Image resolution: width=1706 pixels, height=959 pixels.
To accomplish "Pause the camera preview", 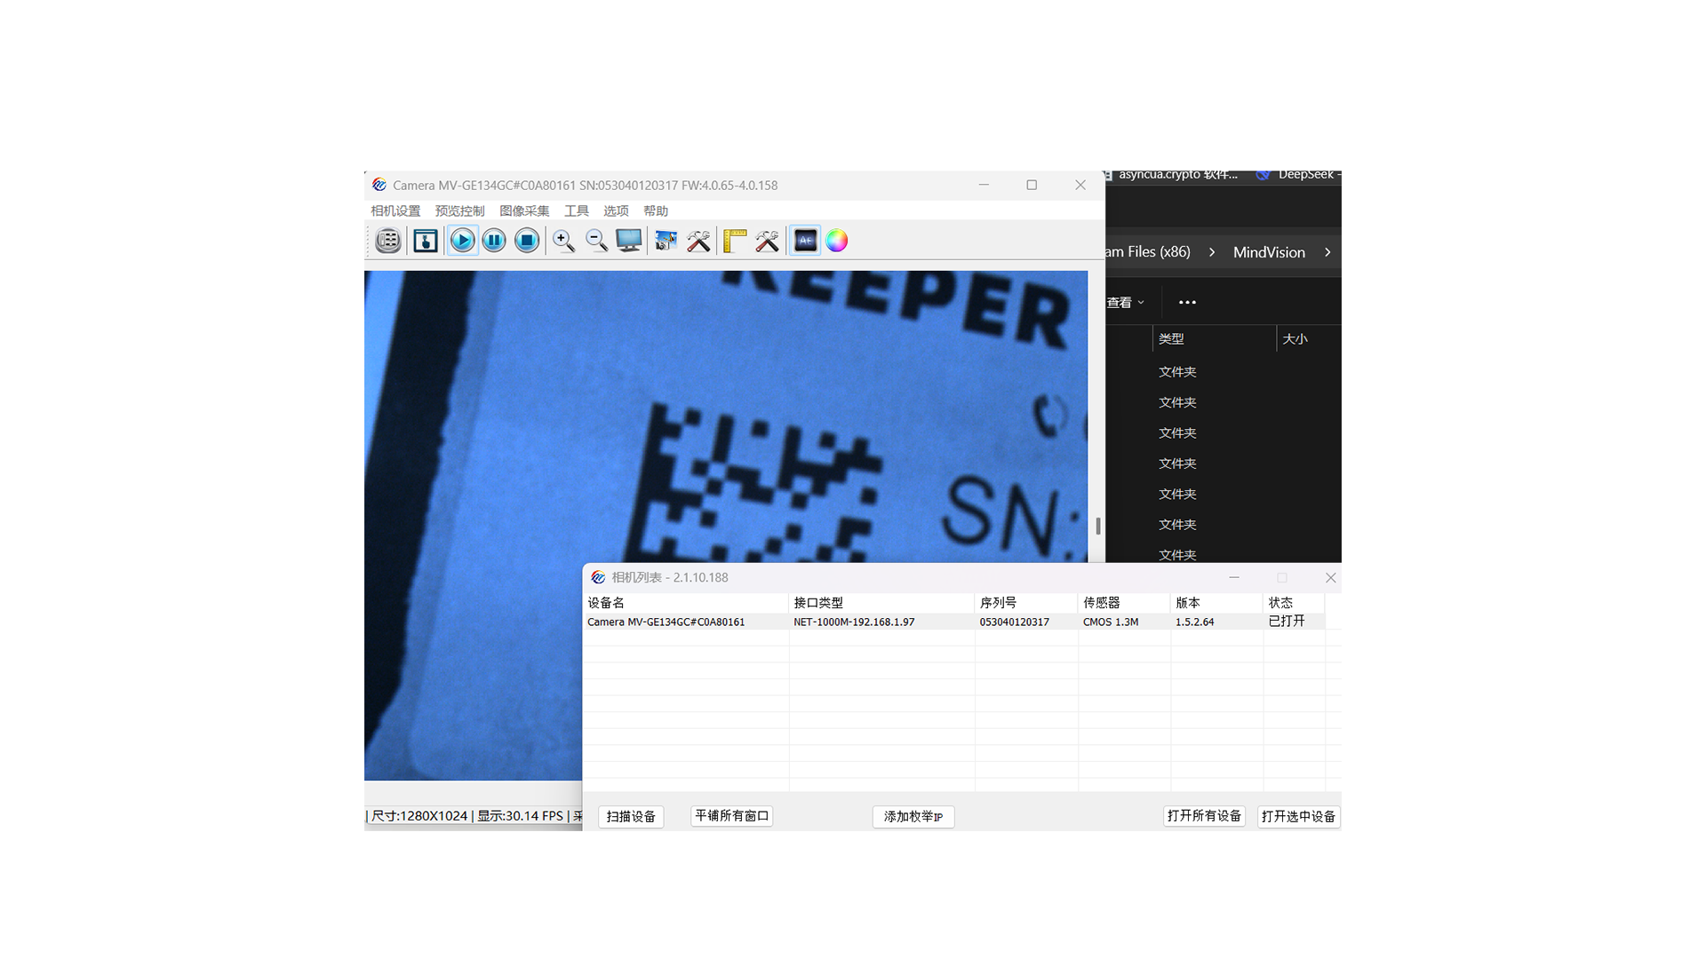I will pos(494,241).
